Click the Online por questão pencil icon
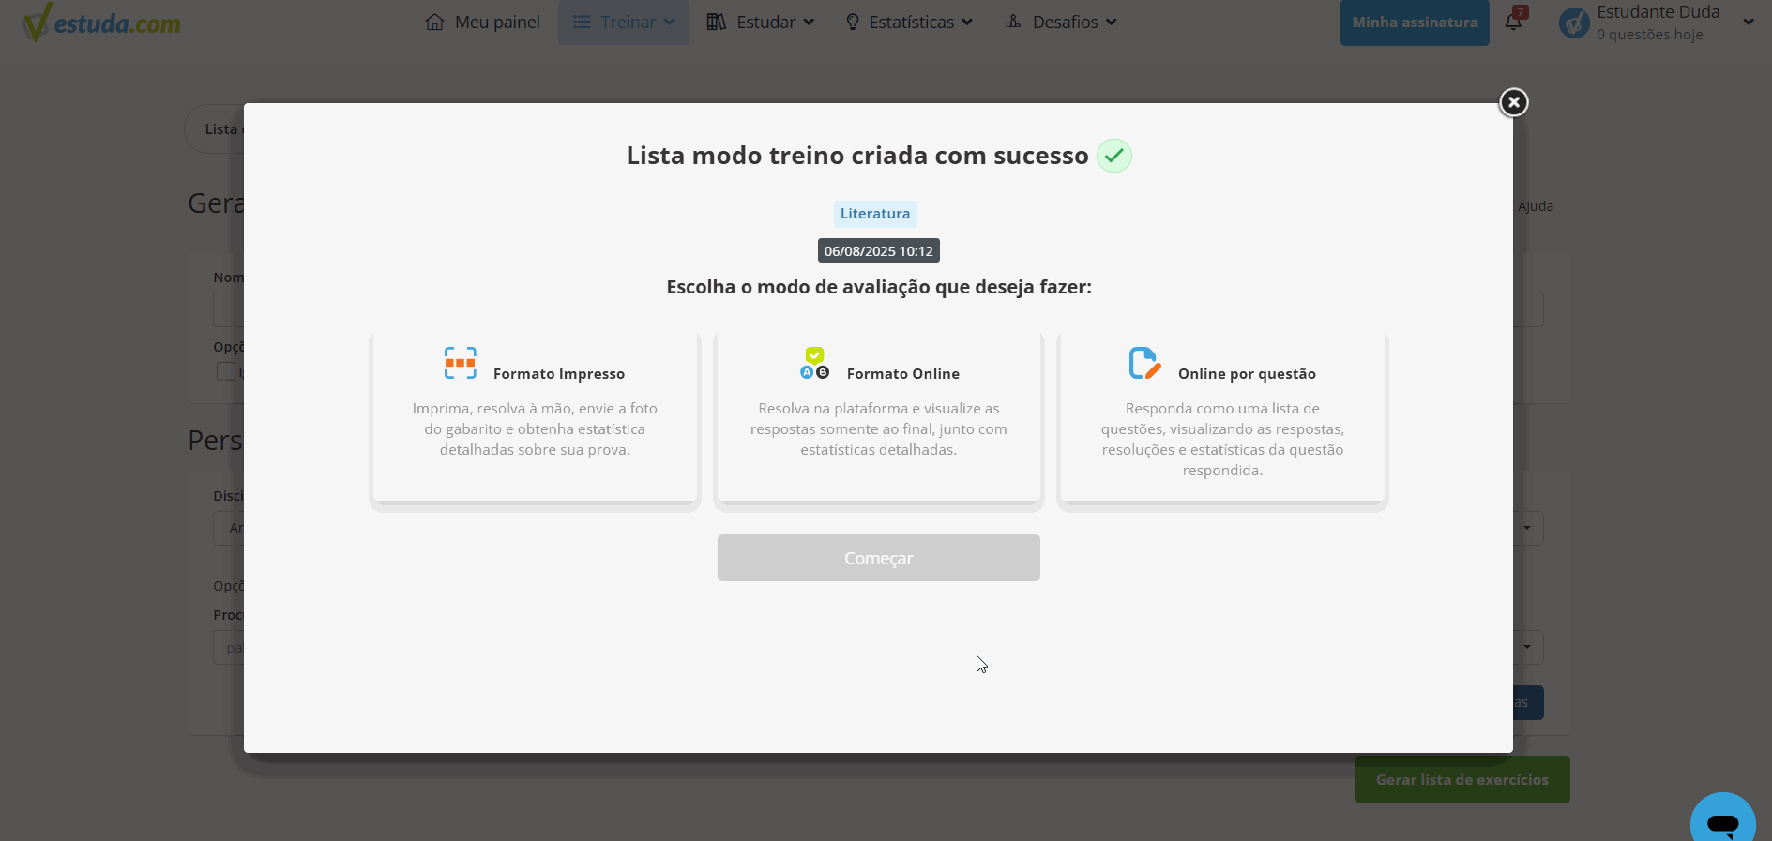1772x841 pixels. pos(1144,363)
